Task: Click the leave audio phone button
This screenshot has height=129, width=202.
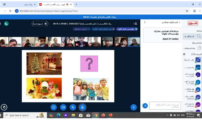Action: [73, 107]
